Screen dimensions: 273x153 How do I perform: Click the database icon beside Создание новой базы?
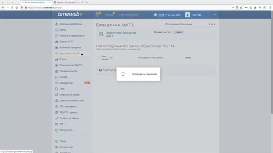click(x=101, y=34)
